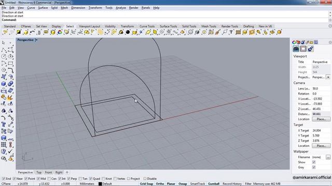This screenshot has width=332, height=186.
Task: Open the Surface from points tool in left toolbar
Action: coord(4,77)
